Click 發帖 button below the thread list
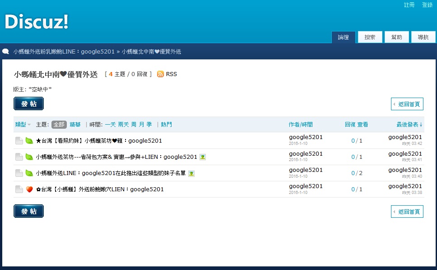The image size is (437, 270). [29, 211]
